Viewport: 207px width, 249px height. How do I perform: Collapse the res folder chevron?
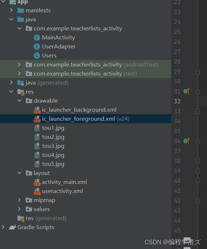pyautogui.click(x=11, y=92)
